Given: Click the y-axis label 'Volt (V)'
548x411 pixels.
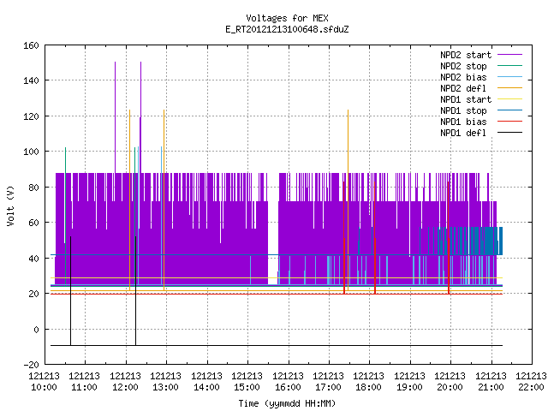Looking at the screenshot, I should (x=11, y=206).
